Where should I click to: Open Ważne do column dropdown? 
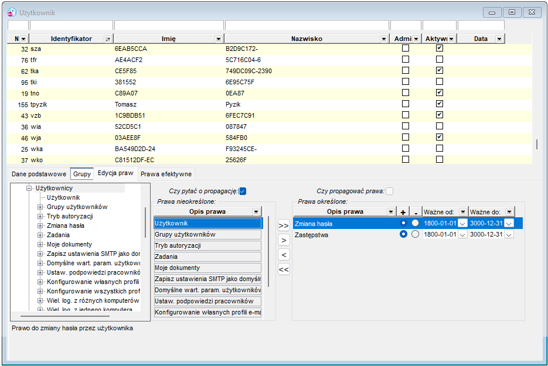click(x=509, y=211)
